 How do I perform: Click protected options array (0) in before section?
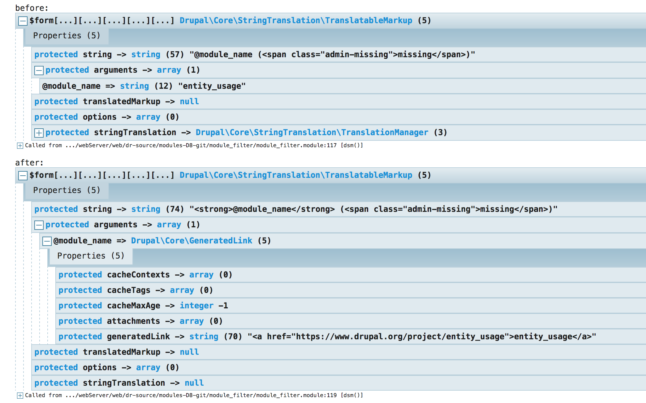coord(339,117)
